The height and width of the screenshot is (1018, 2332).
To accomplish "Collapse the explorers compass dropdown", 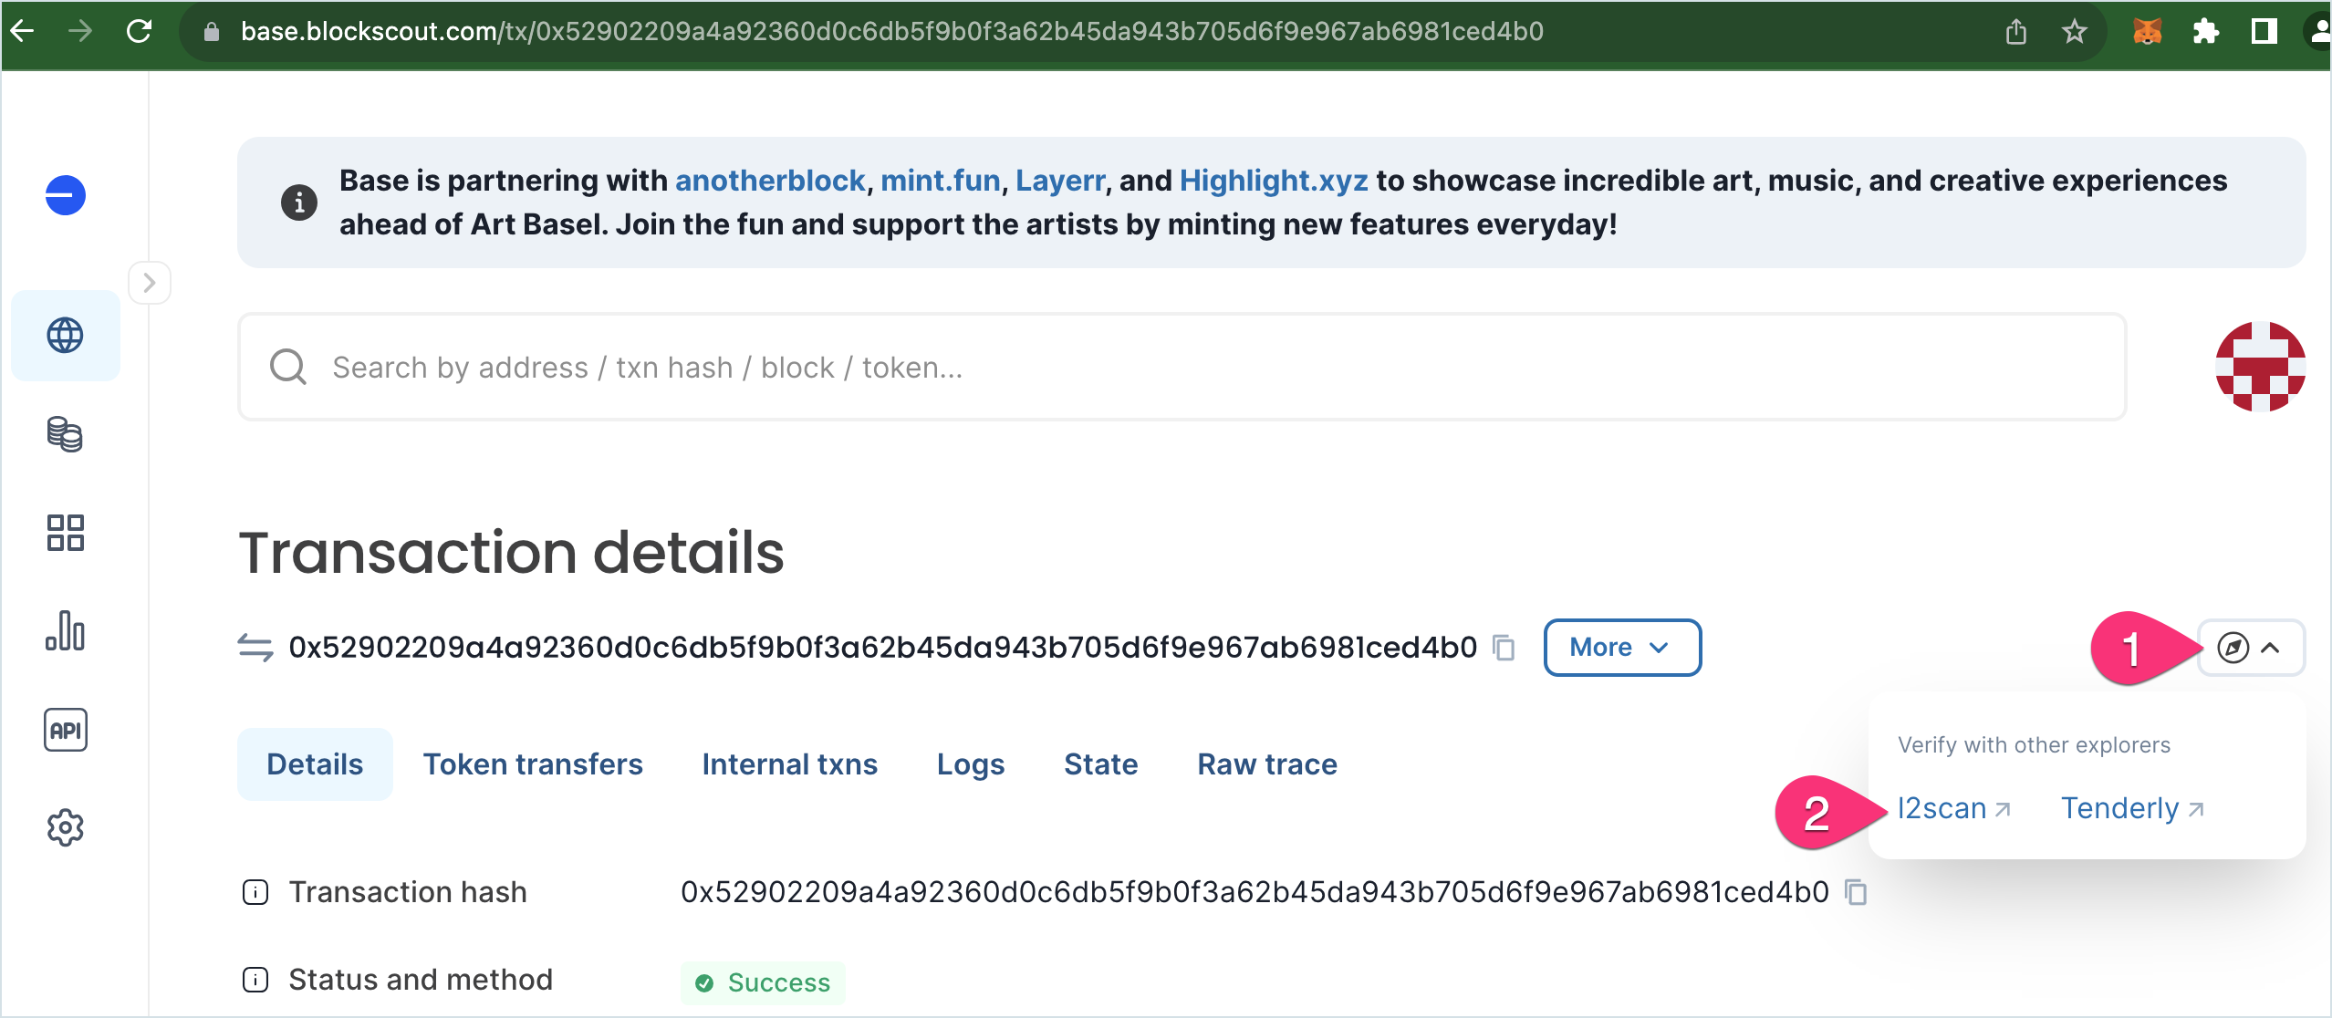I will [2250, 648].
